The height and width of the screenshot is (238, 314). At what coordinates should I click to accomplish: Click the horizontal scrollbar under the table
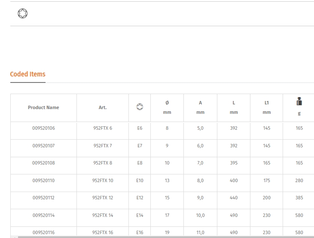tap(162, 237)
